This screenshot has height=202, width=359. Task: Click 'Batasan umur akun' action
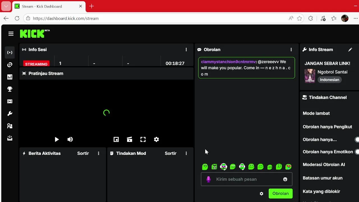pyautogui.click(x=323, y=178)
